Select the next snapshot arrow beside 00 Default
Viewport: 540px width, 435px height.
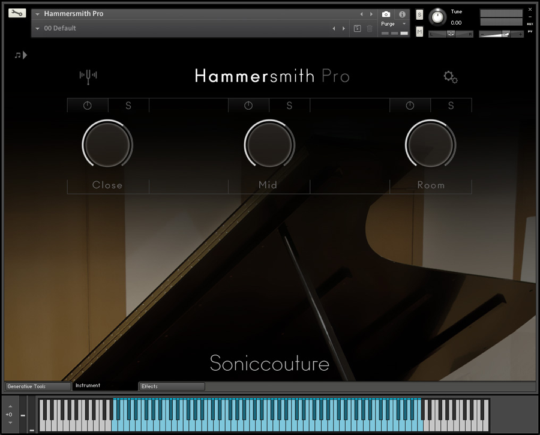[x=344, y=29]
